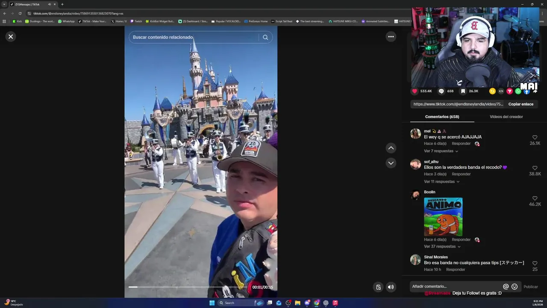Seek on the video progress bar
This screenshot has height=308, width=547.
pos(188,287)
